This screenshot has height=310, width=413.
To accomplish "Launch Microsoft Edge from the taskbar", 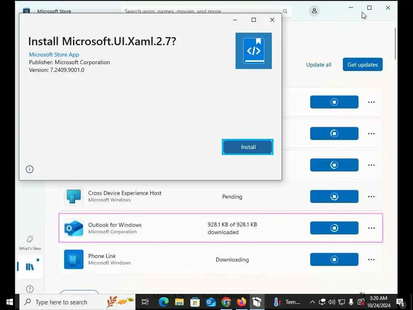I will tap(164, 302).
